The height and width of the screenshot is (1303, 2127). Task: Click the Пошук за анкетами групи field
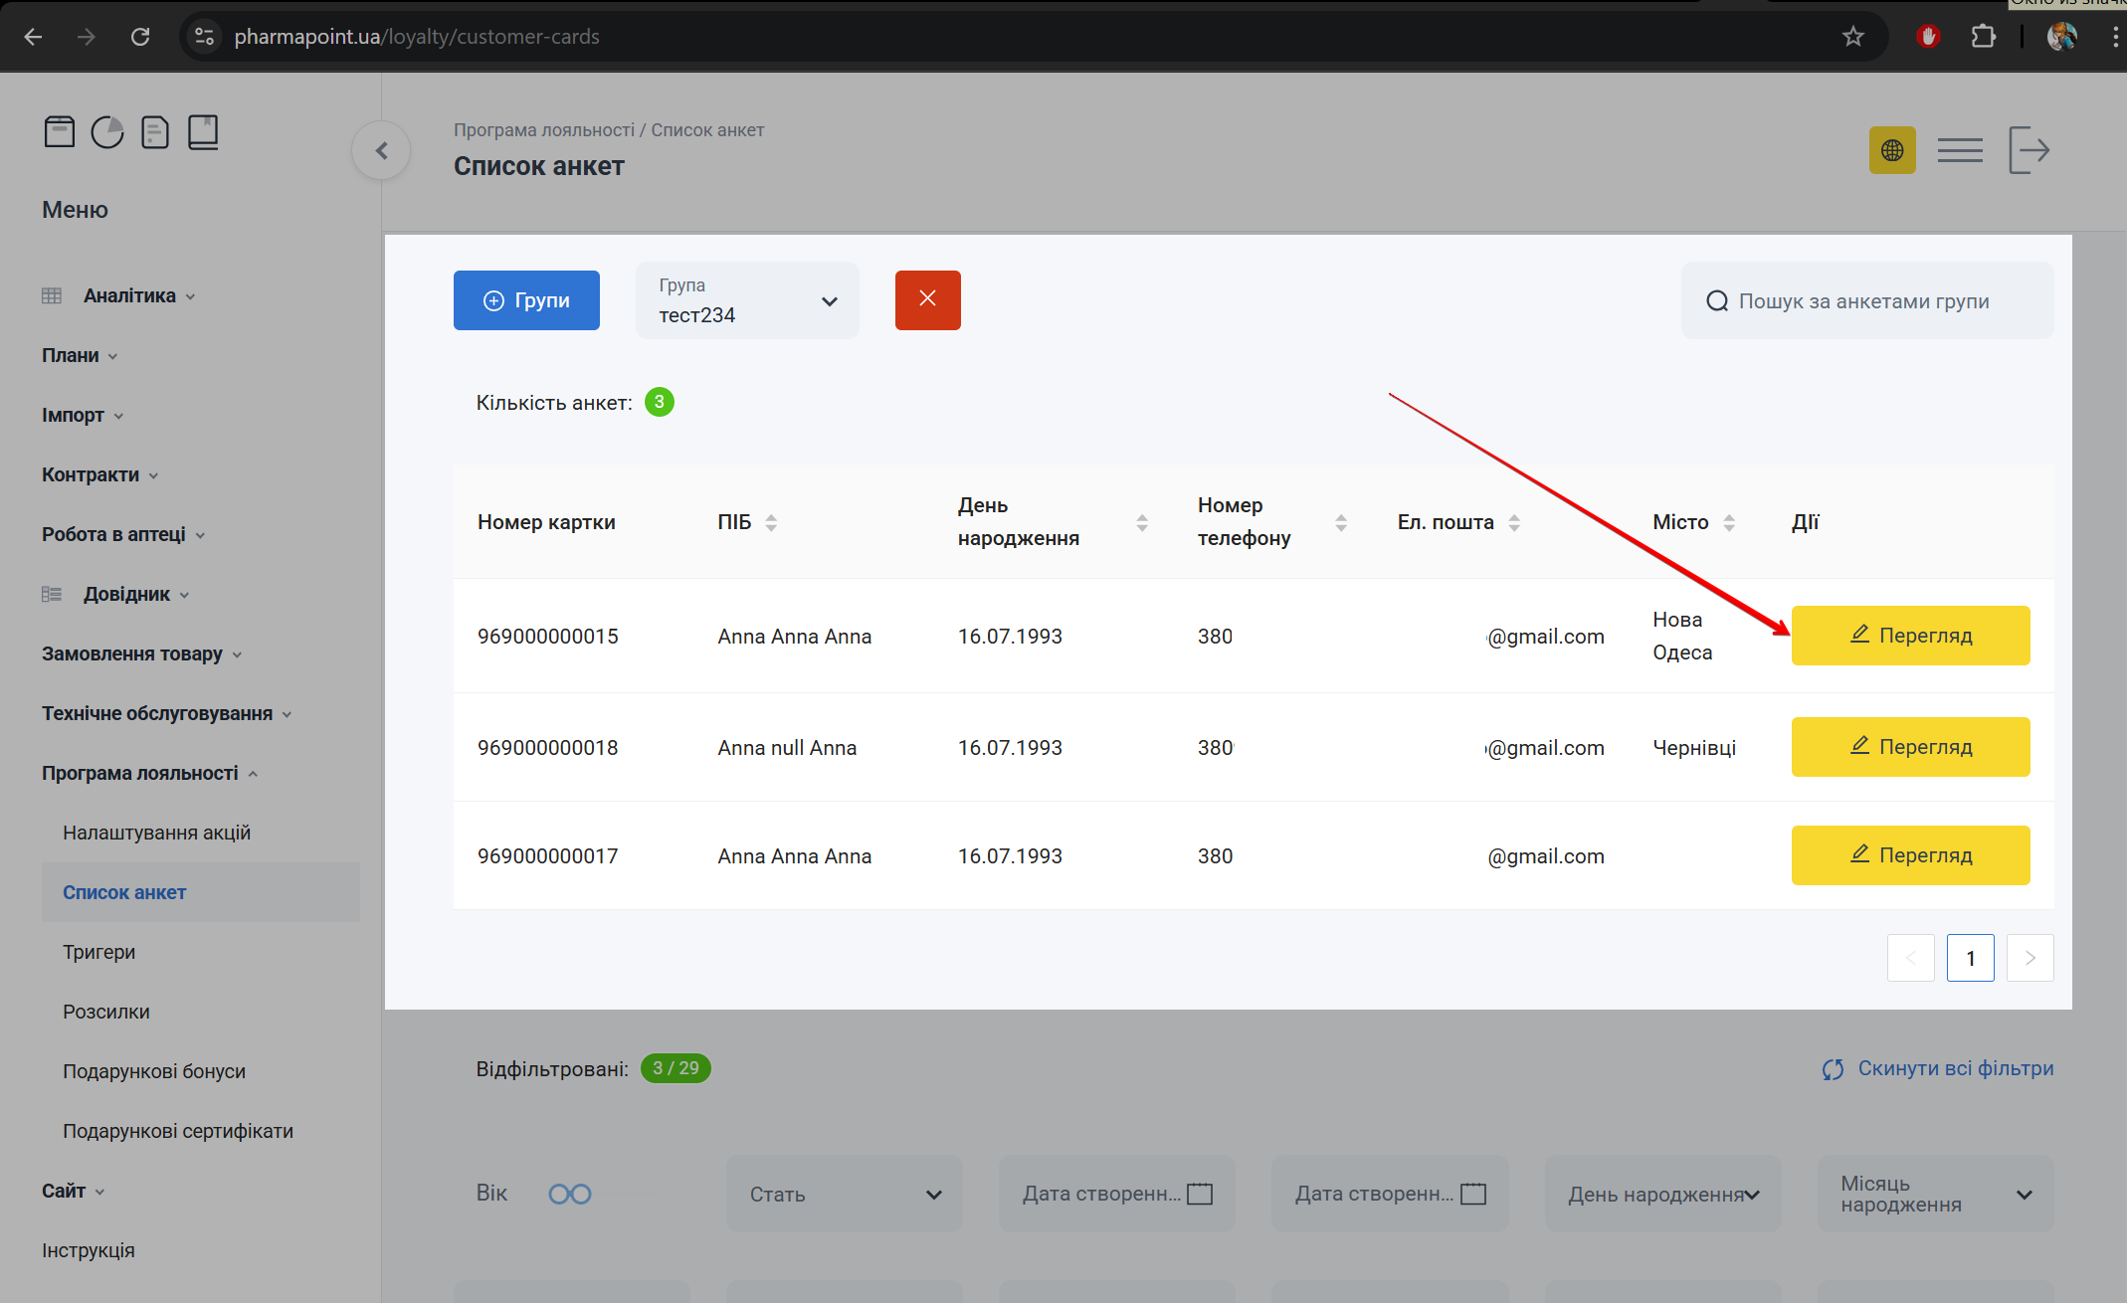pyautogui.click(x=1865, y=300)
